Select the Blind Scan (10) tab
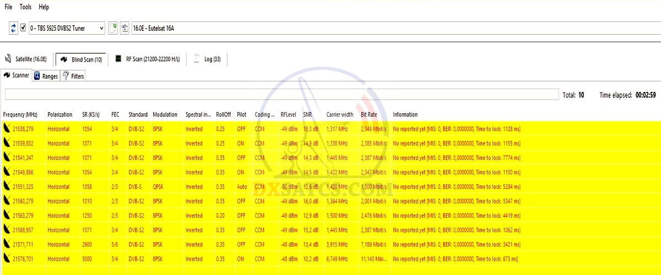Image resolution: width=661 pixels, height=275 pixels. pyautogui.click(x=81, y=59)
